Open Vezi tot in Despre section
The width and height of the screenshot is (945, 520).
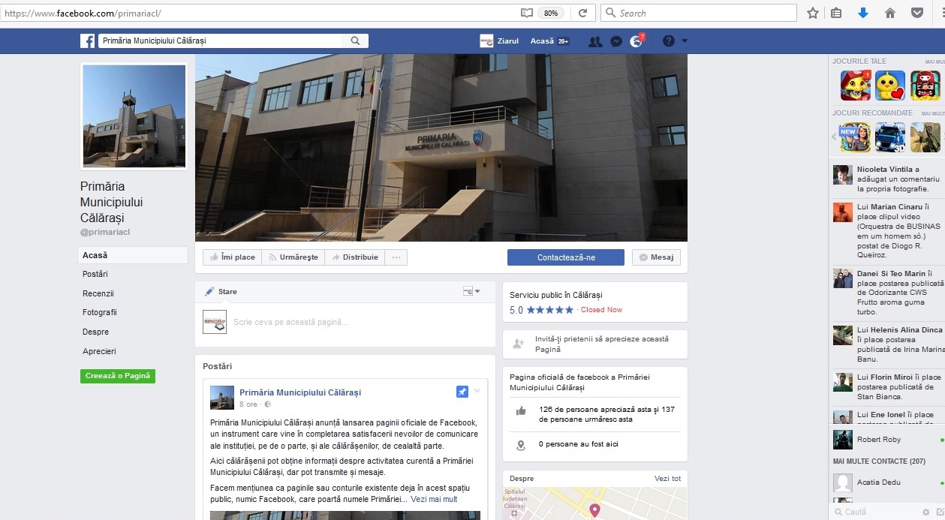click(x=667, y=479)
